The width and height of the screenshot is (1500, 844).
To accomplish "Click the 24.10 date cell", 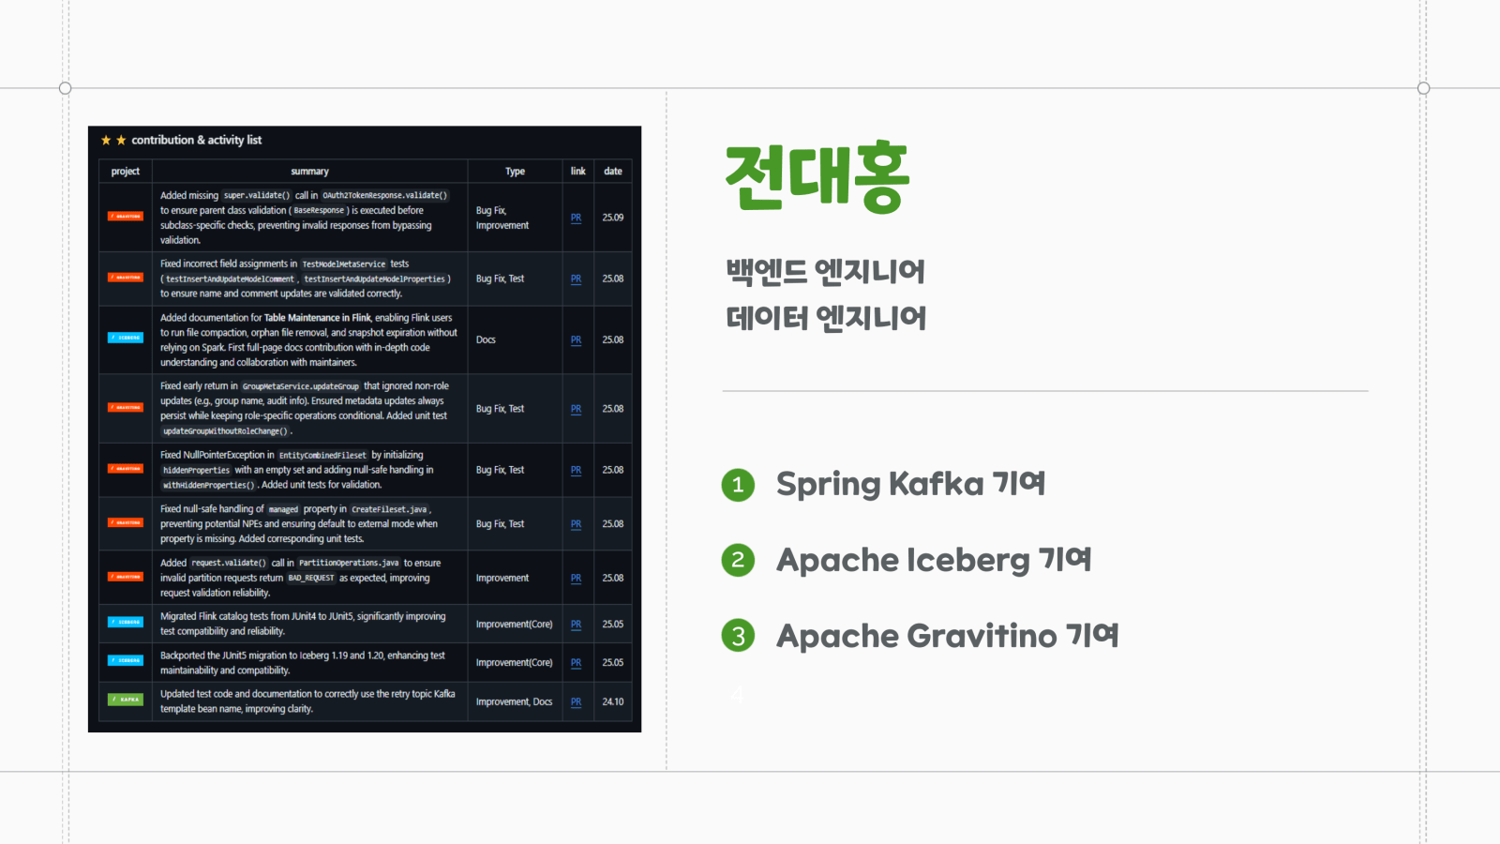I will tap(613, 701).
